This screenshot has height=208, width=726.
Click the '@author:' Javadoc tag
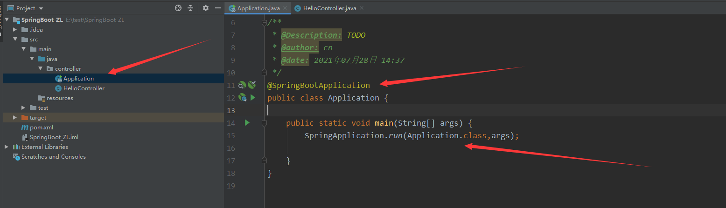coord(300,47)
